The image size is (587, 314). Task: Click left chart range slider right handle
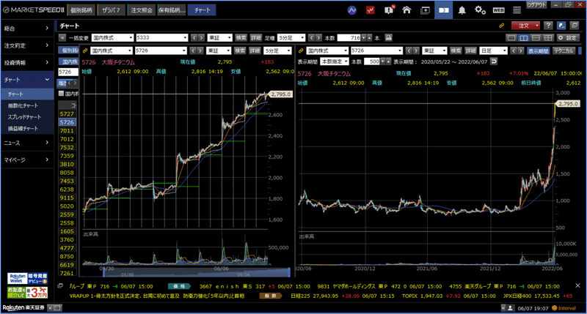pyautogui.click(x=288, y=272)
